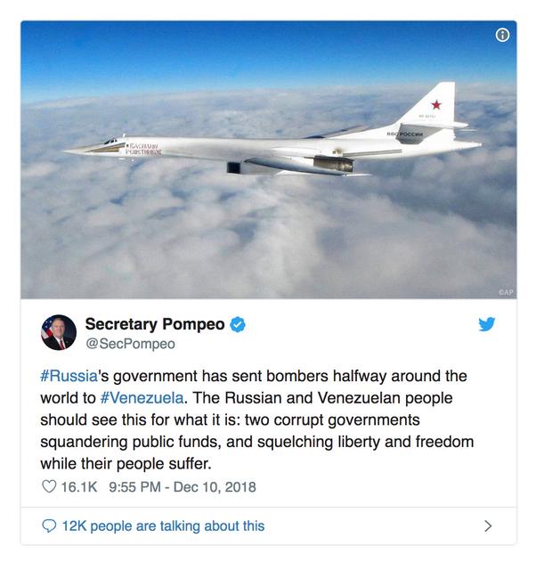Open the bomber photo in the tweet
The width and height of the screenshot is (536, 570).
[269, 159]
